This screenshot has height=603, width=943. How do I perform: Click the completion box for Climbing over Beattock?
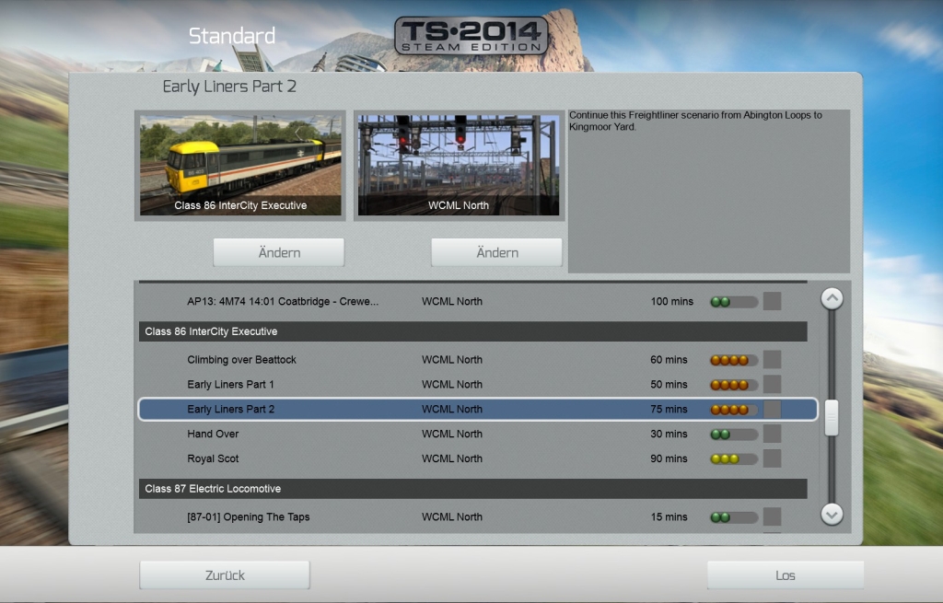pyautogui.click(x=773, y=360)
